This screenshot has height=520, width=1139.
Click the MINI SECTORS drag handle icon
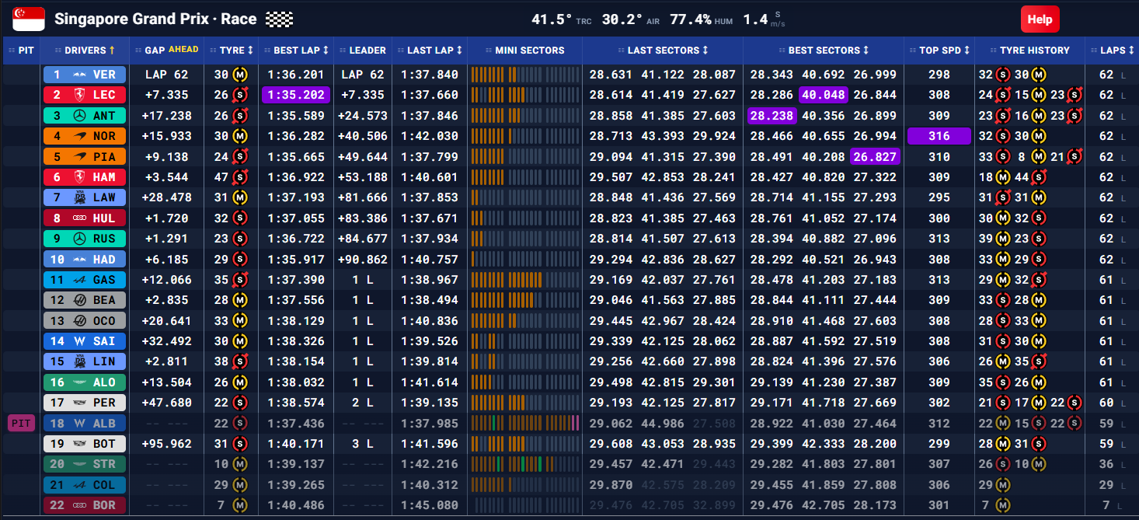tap(488, 51)
